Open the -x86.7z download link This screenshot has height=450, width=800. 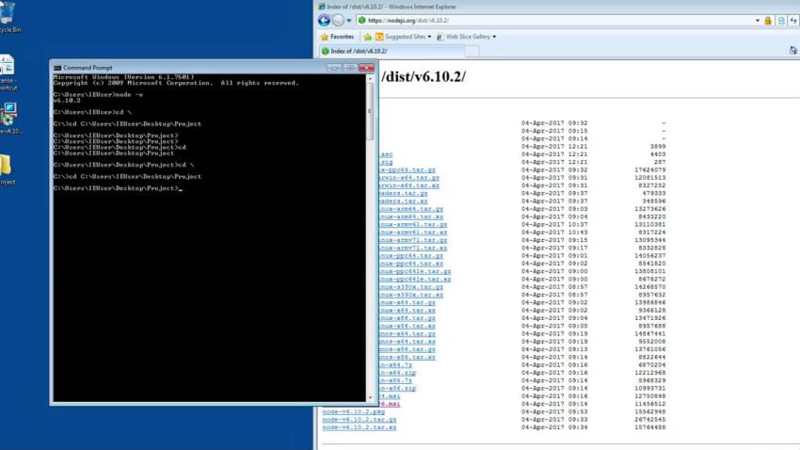click(x=395, y=380)
